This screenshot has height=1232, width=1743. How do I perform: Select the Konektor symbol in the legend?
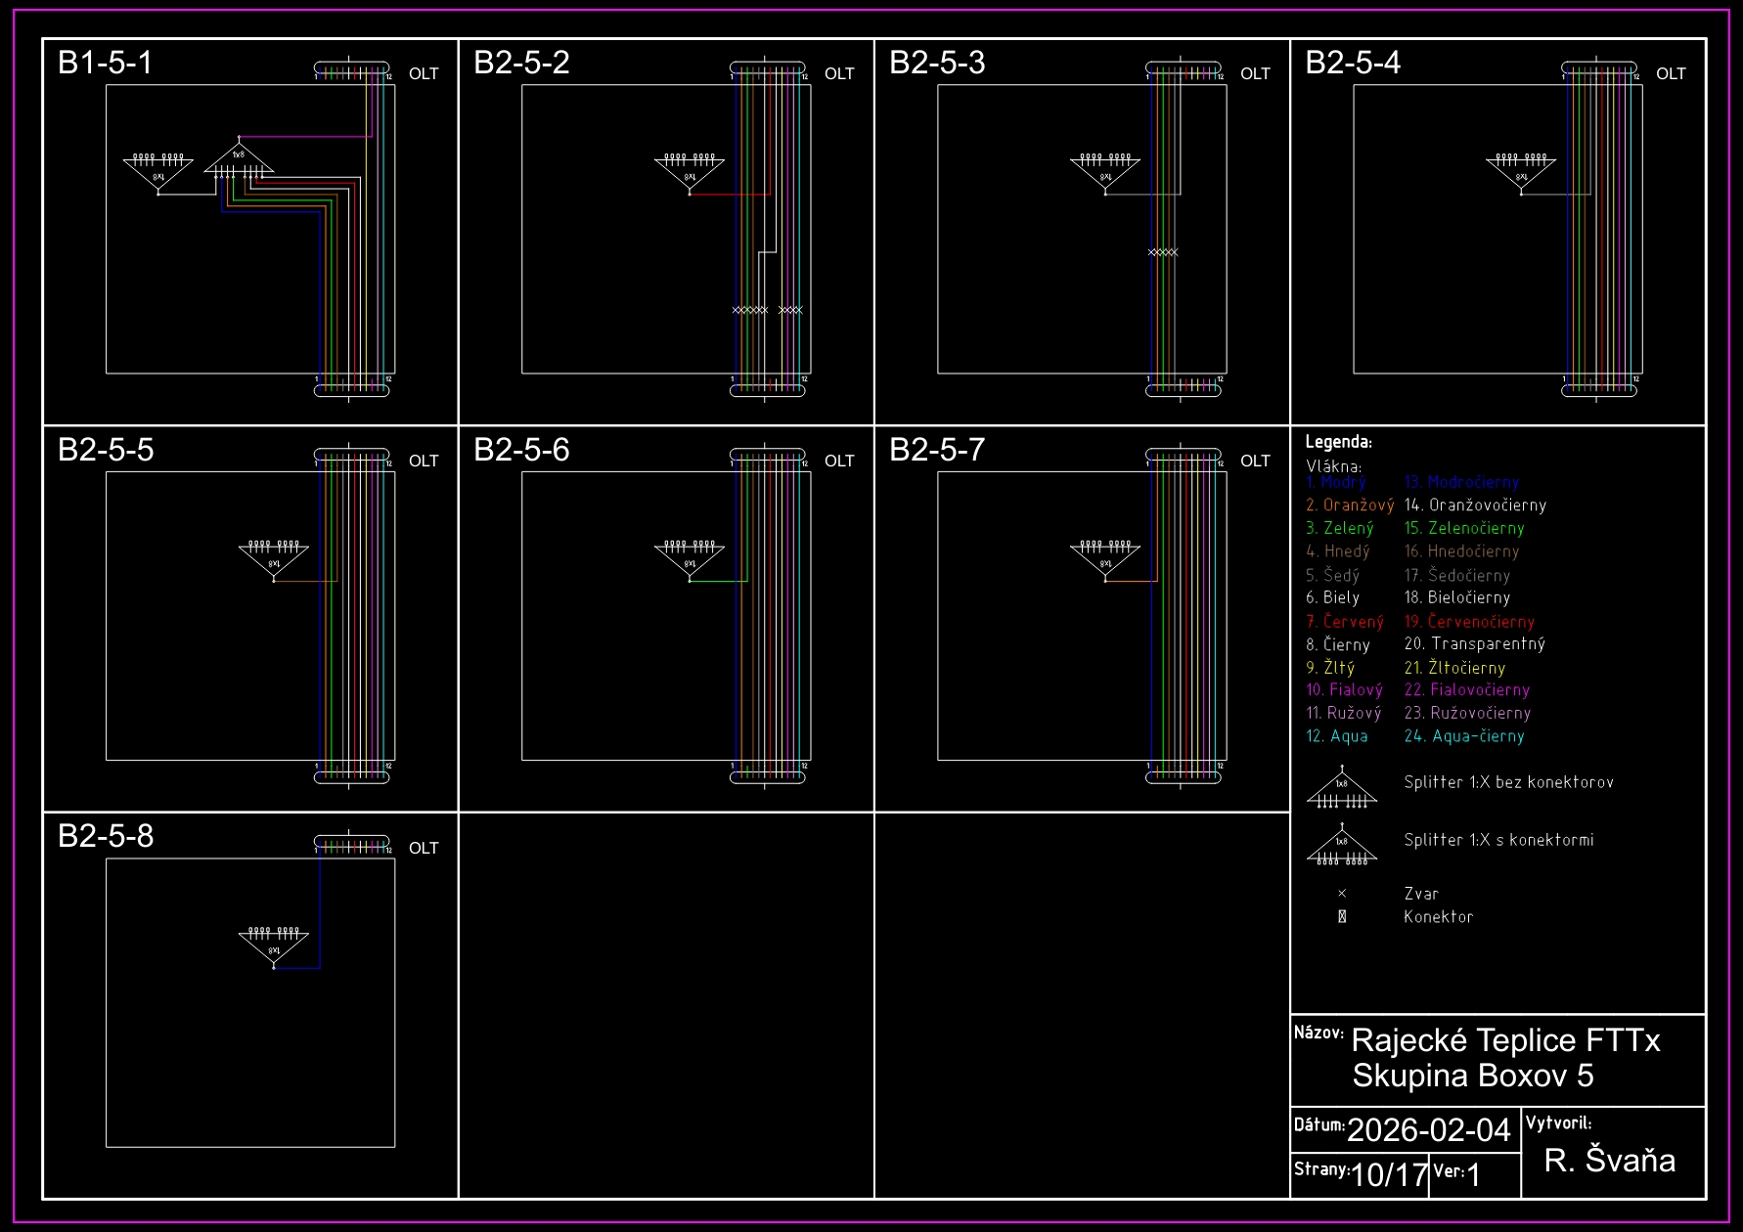click(x=1342, y=917)
